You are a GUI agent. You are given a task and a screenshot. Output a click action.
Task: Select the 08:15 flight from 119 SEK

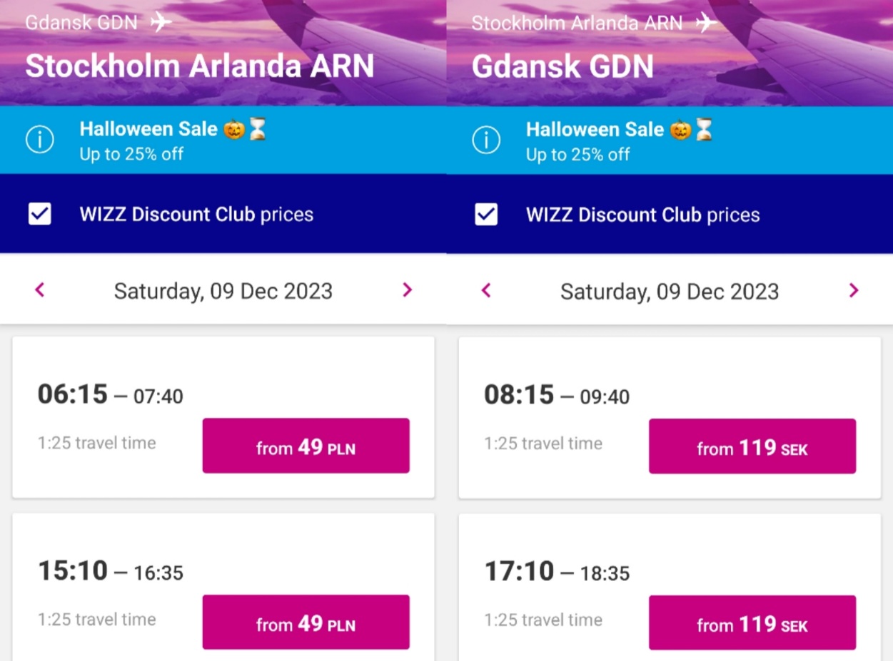point(752,446)
